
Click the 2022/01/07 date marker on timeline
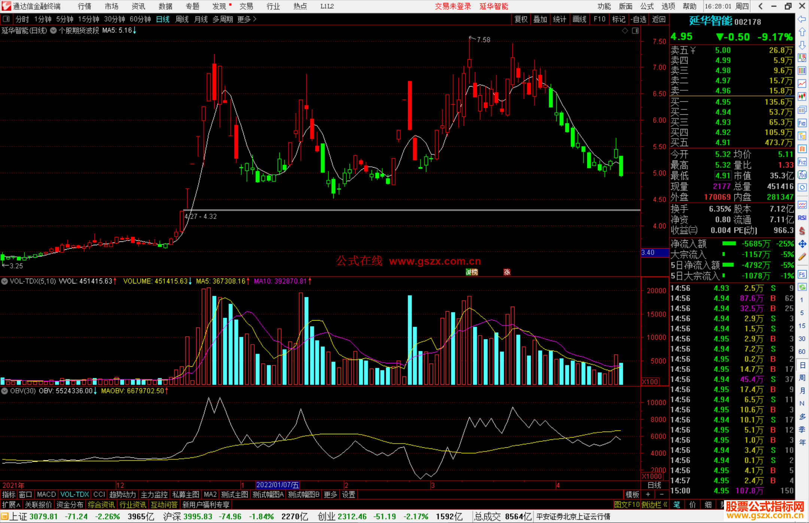(278, 485)
